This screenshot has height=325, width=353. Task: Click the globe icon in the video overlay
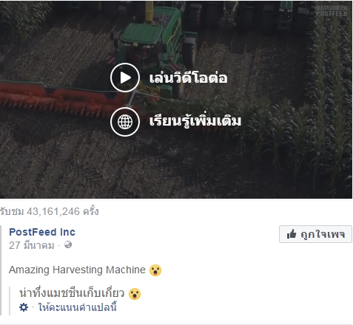[x=125, y=122]
